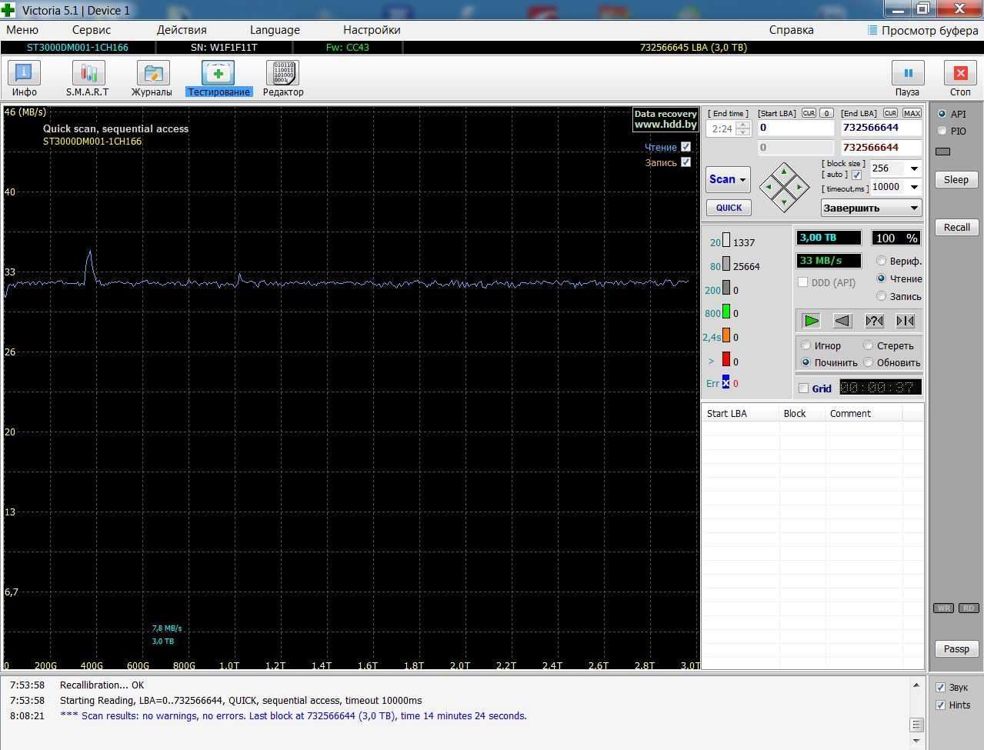Image resolution: width=984 pixels, height=750 pixels.
Task: Click the small gray indicator below PIO
Action: 942,152
